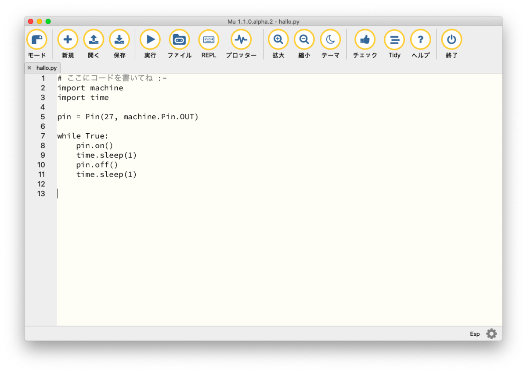
Task: Open a file with the 開く button
Action: point(94,44)
